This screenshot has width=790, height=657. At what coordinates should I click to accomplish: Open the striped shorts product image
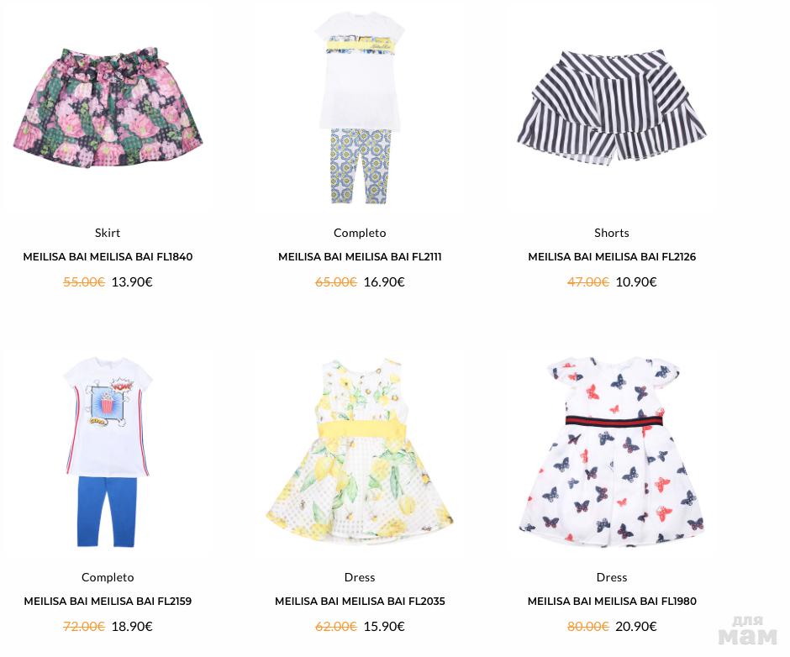[612, 106]
